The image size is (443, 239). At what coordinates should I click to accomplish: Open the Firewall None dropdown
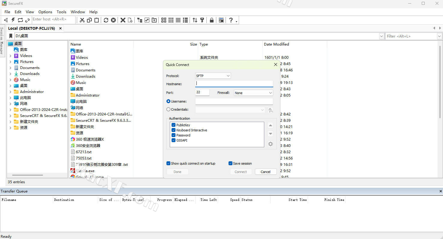click(x=253, y=93)
